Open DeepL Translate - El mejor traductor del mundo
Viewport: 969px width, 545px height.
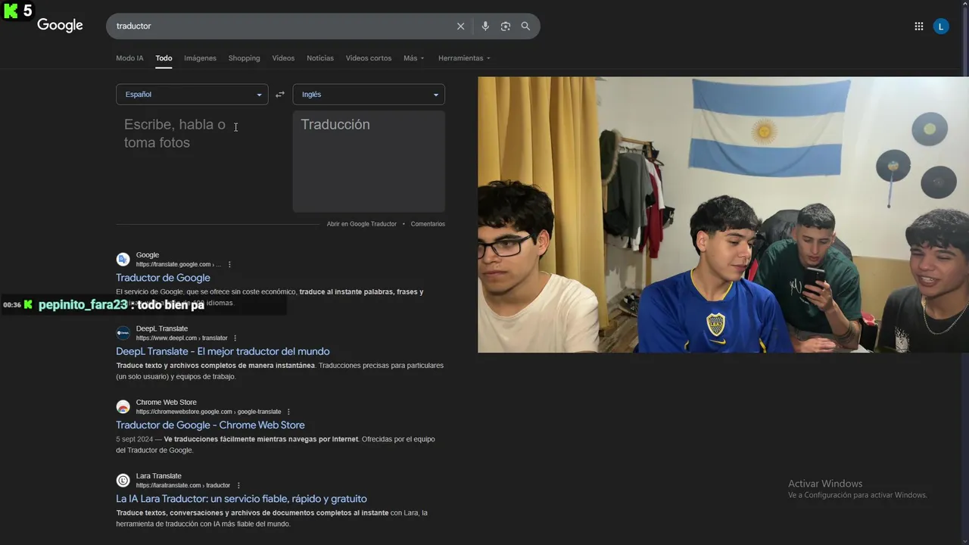[223, 351]
